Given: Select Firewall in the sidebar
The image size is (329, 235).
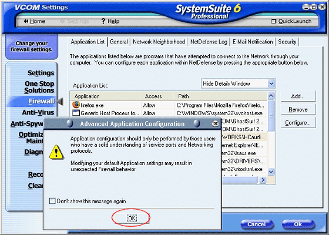Looking at the screenshot, I should point(41,101).
